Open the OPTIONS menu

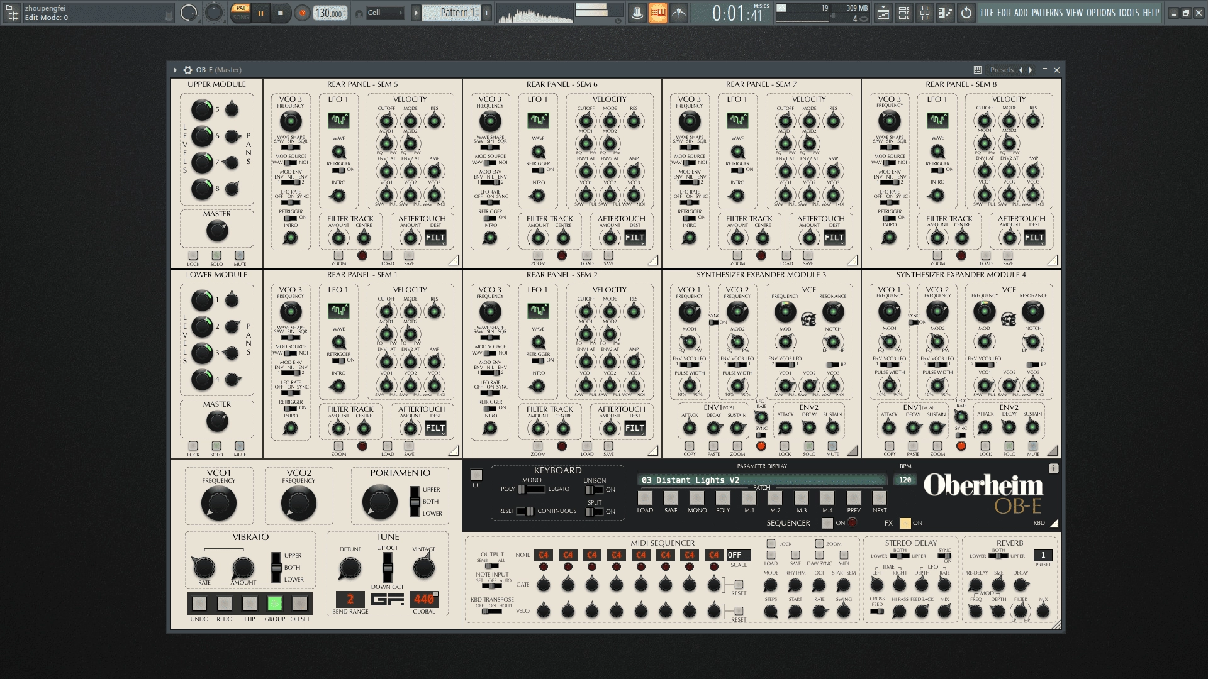[x=1101, y=13]
